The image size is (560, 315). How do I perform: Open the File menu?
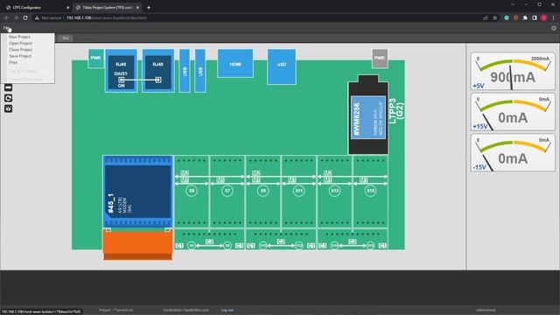click(6, 28)
